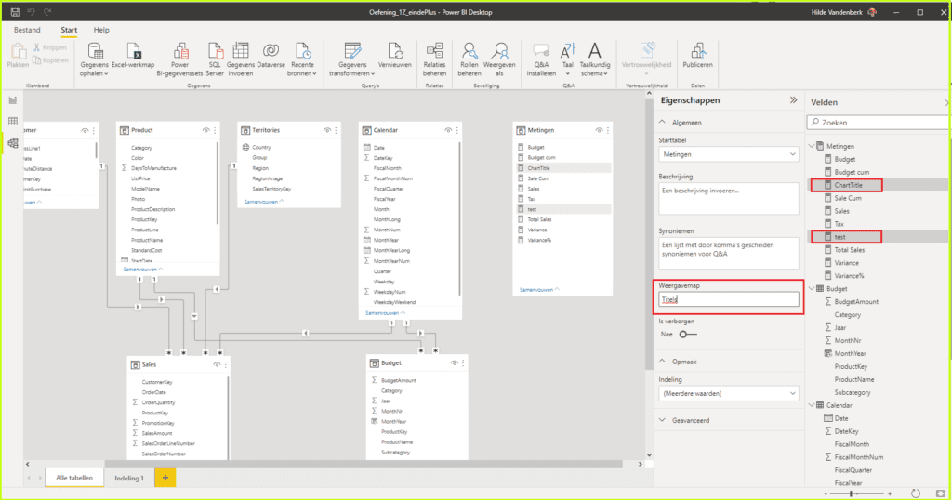Viewport: 952px width, 500px height.
Task: Click Samenvouwen link on Product table
Action: coord(142,270)
